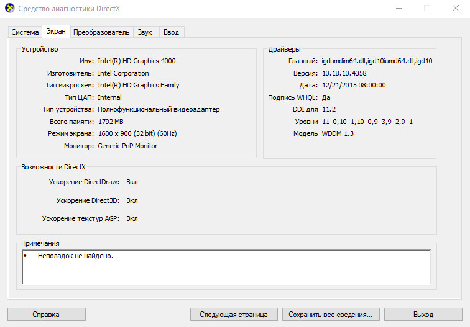This screenshot has height=327, width=470.
Task: Click Следующая страница button
Action: click(234, 315)
